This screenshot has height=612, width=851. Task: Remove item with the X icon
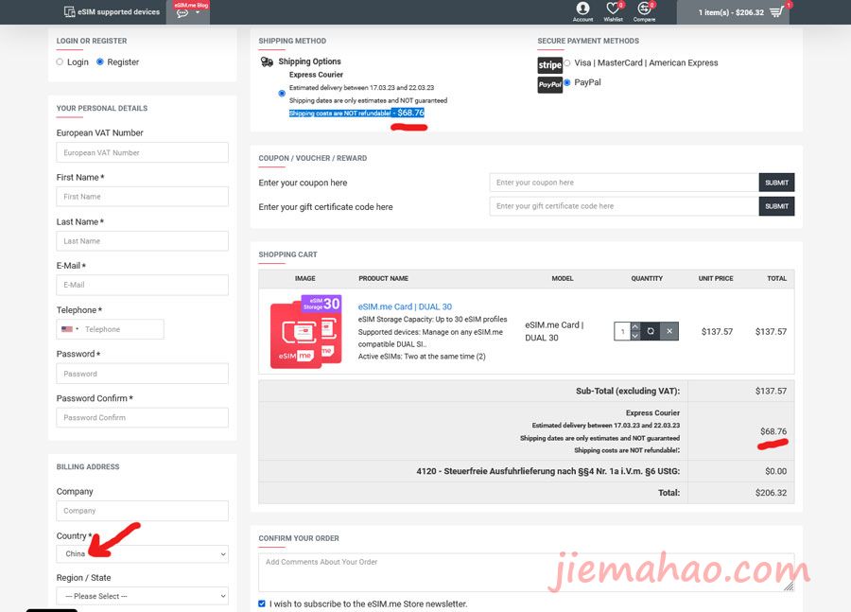tap(669, 331)
